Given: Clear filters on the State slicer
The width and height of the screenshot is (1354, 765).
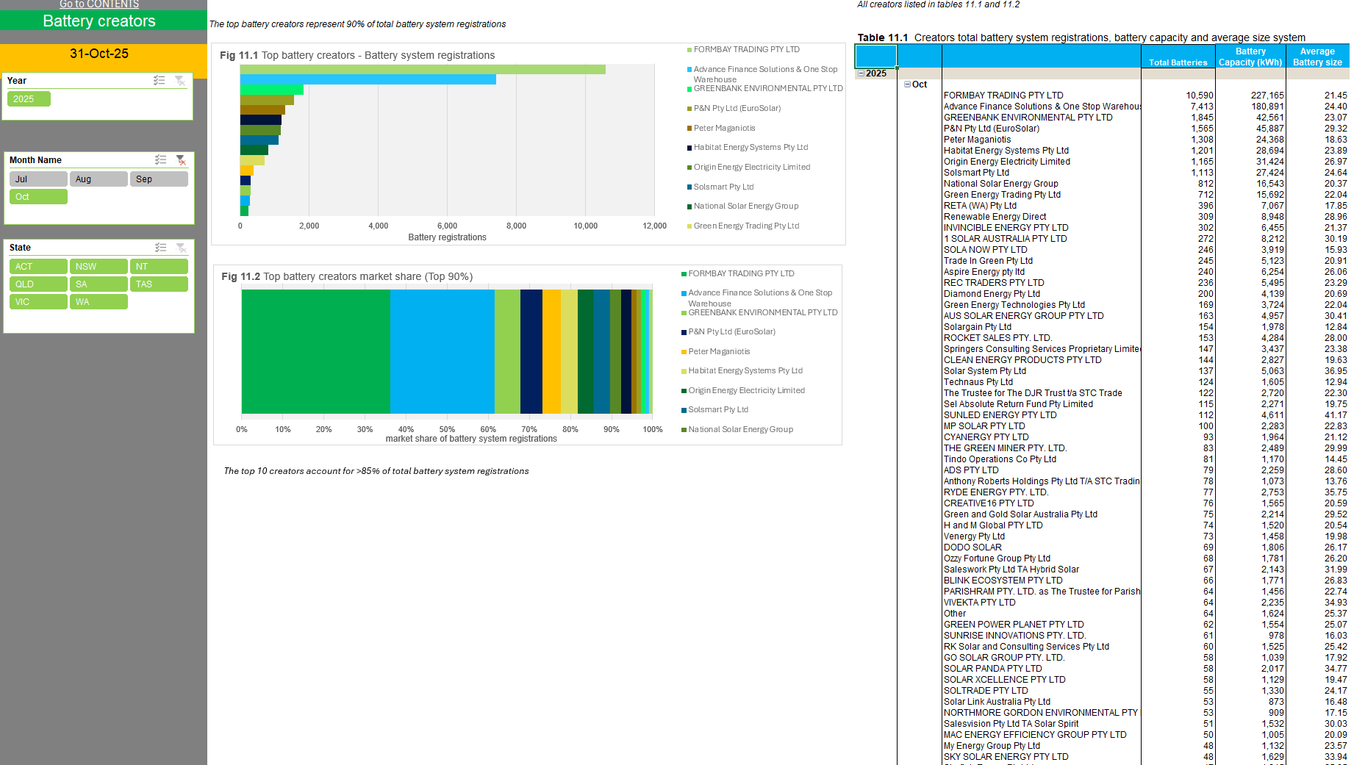Looking at the screenshot, I should point(181,248).
